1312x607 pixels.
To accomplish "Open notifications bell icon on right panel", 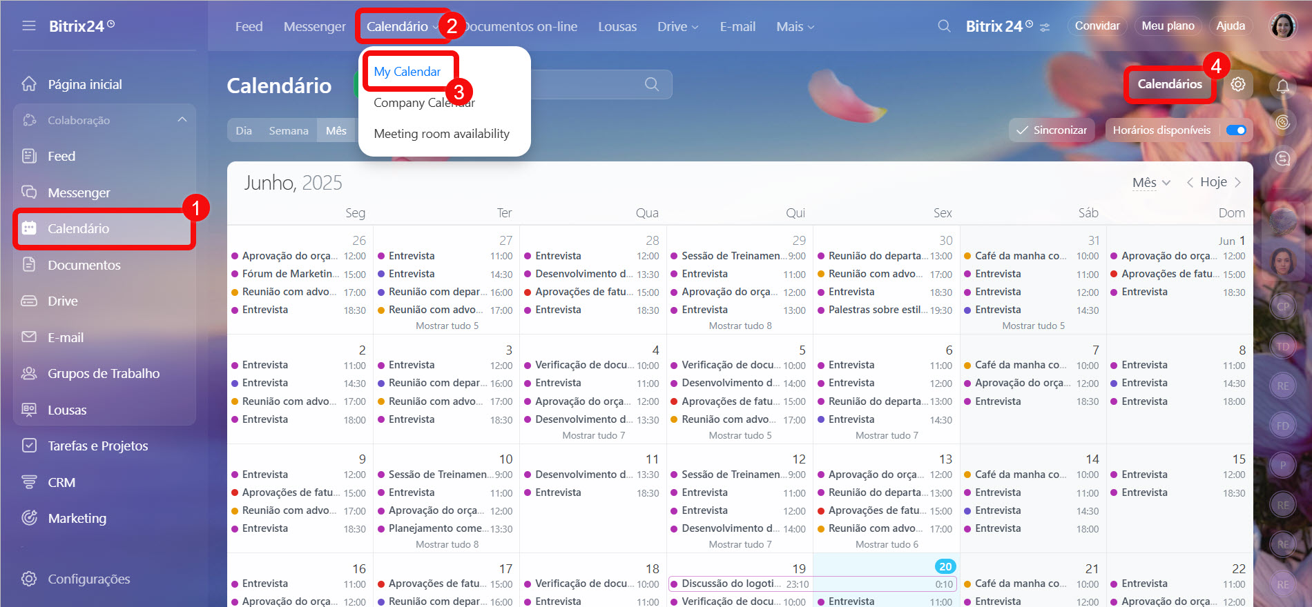I will coord(1283,86).
